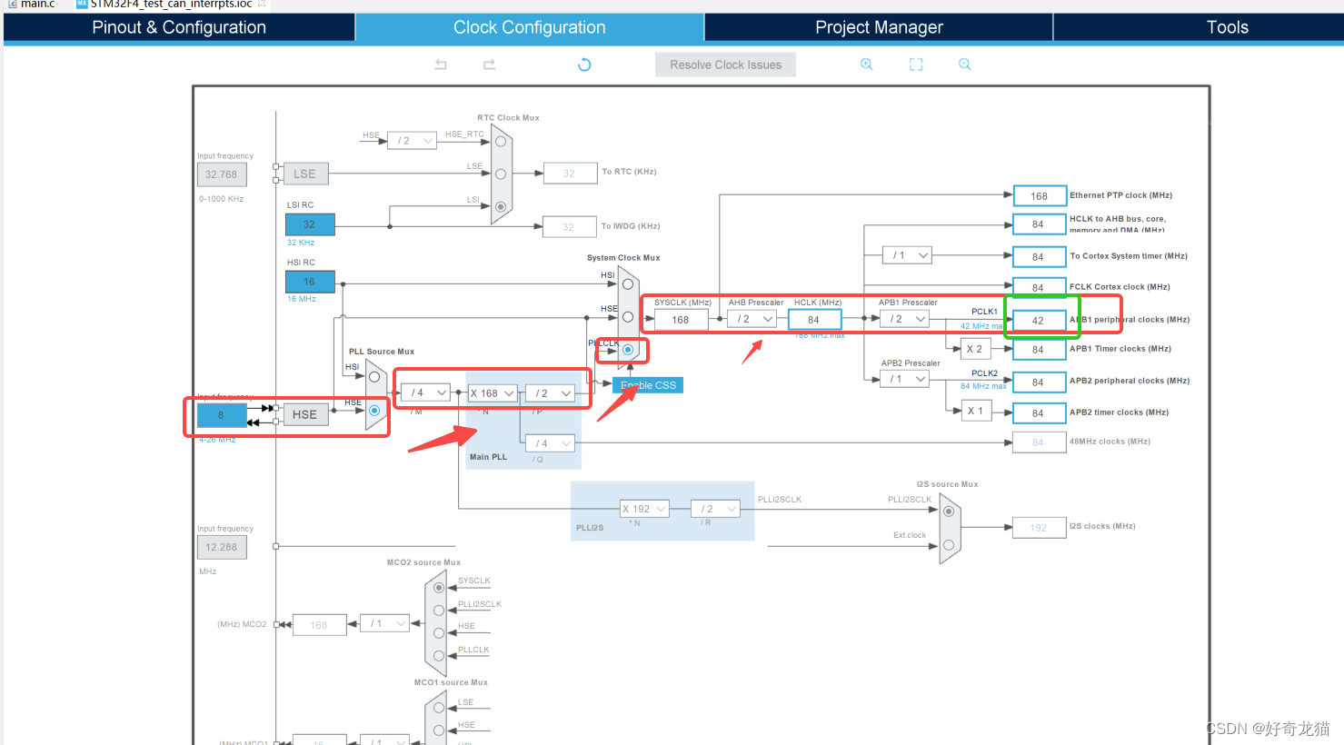Click the I2S clocks value 192

[1039, 528]
